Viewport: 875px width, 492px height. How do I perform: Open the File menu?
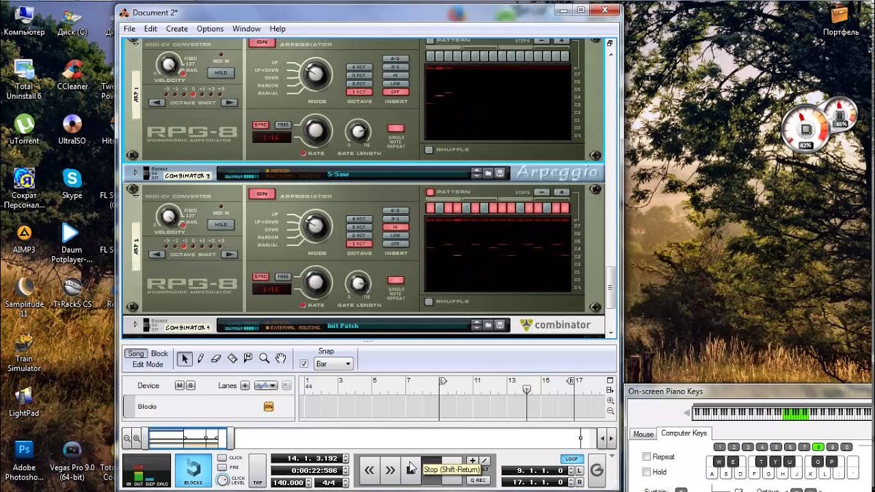[129, 29]
